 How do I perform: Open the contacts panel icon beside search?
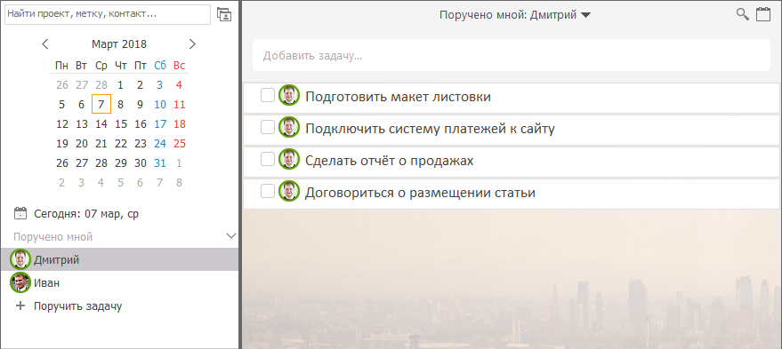pyautogui.click(x=225, y=14)
